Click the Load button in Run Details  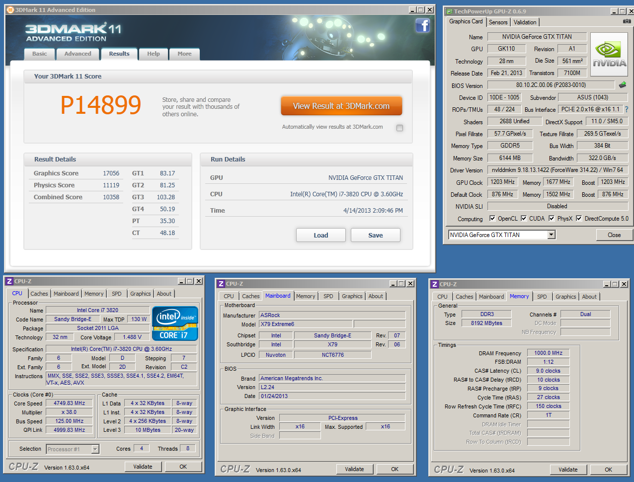321,236
